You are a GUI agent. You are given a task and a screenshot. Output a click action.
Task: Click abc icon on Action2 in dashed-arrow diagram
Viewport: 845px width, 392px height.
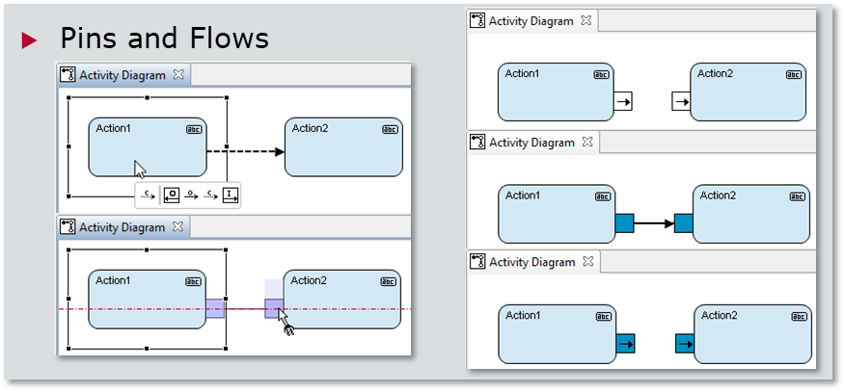[390, 129]
